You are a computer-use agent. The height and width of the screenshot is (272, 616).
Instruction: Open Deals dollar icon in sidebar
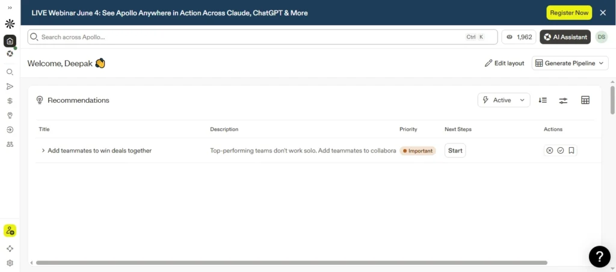(x=10, y=101)
